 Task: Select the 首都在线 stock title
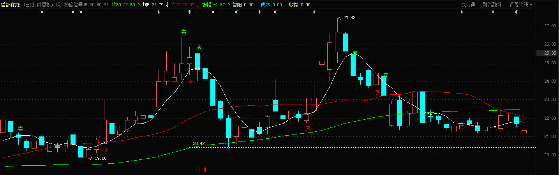click(11, 5)
